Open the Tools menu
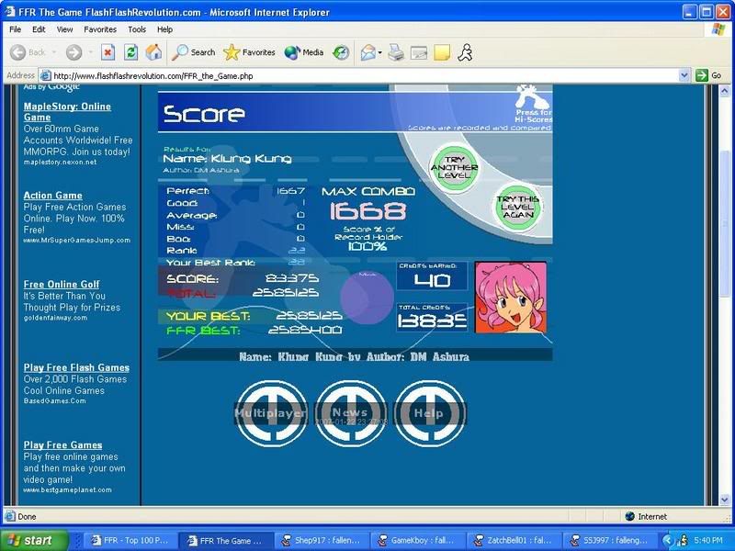Image resolution: width=735 pixels, height=551 pixels. coord(137,29)
